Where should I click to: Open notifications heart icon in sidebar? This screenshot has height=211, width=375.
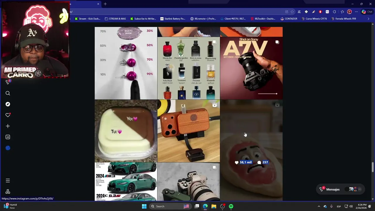coord(8,115)
